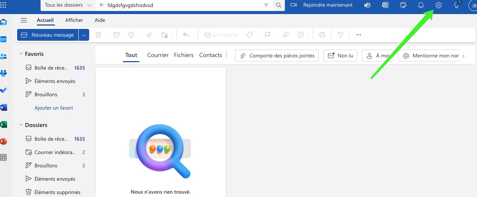
Task: Click the search magnifier button
Action: [279, 5]
